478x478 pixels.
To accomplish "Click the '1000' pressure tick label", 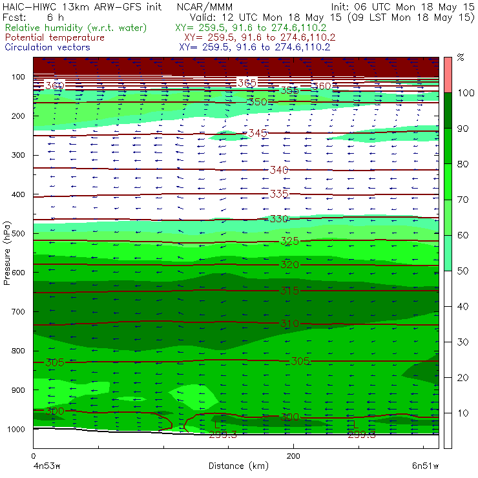I will tap(16, 429).
